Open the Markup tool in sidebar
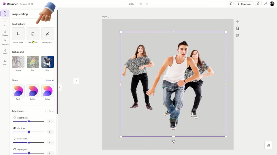The image size is (277, 155). pos(5,33)
